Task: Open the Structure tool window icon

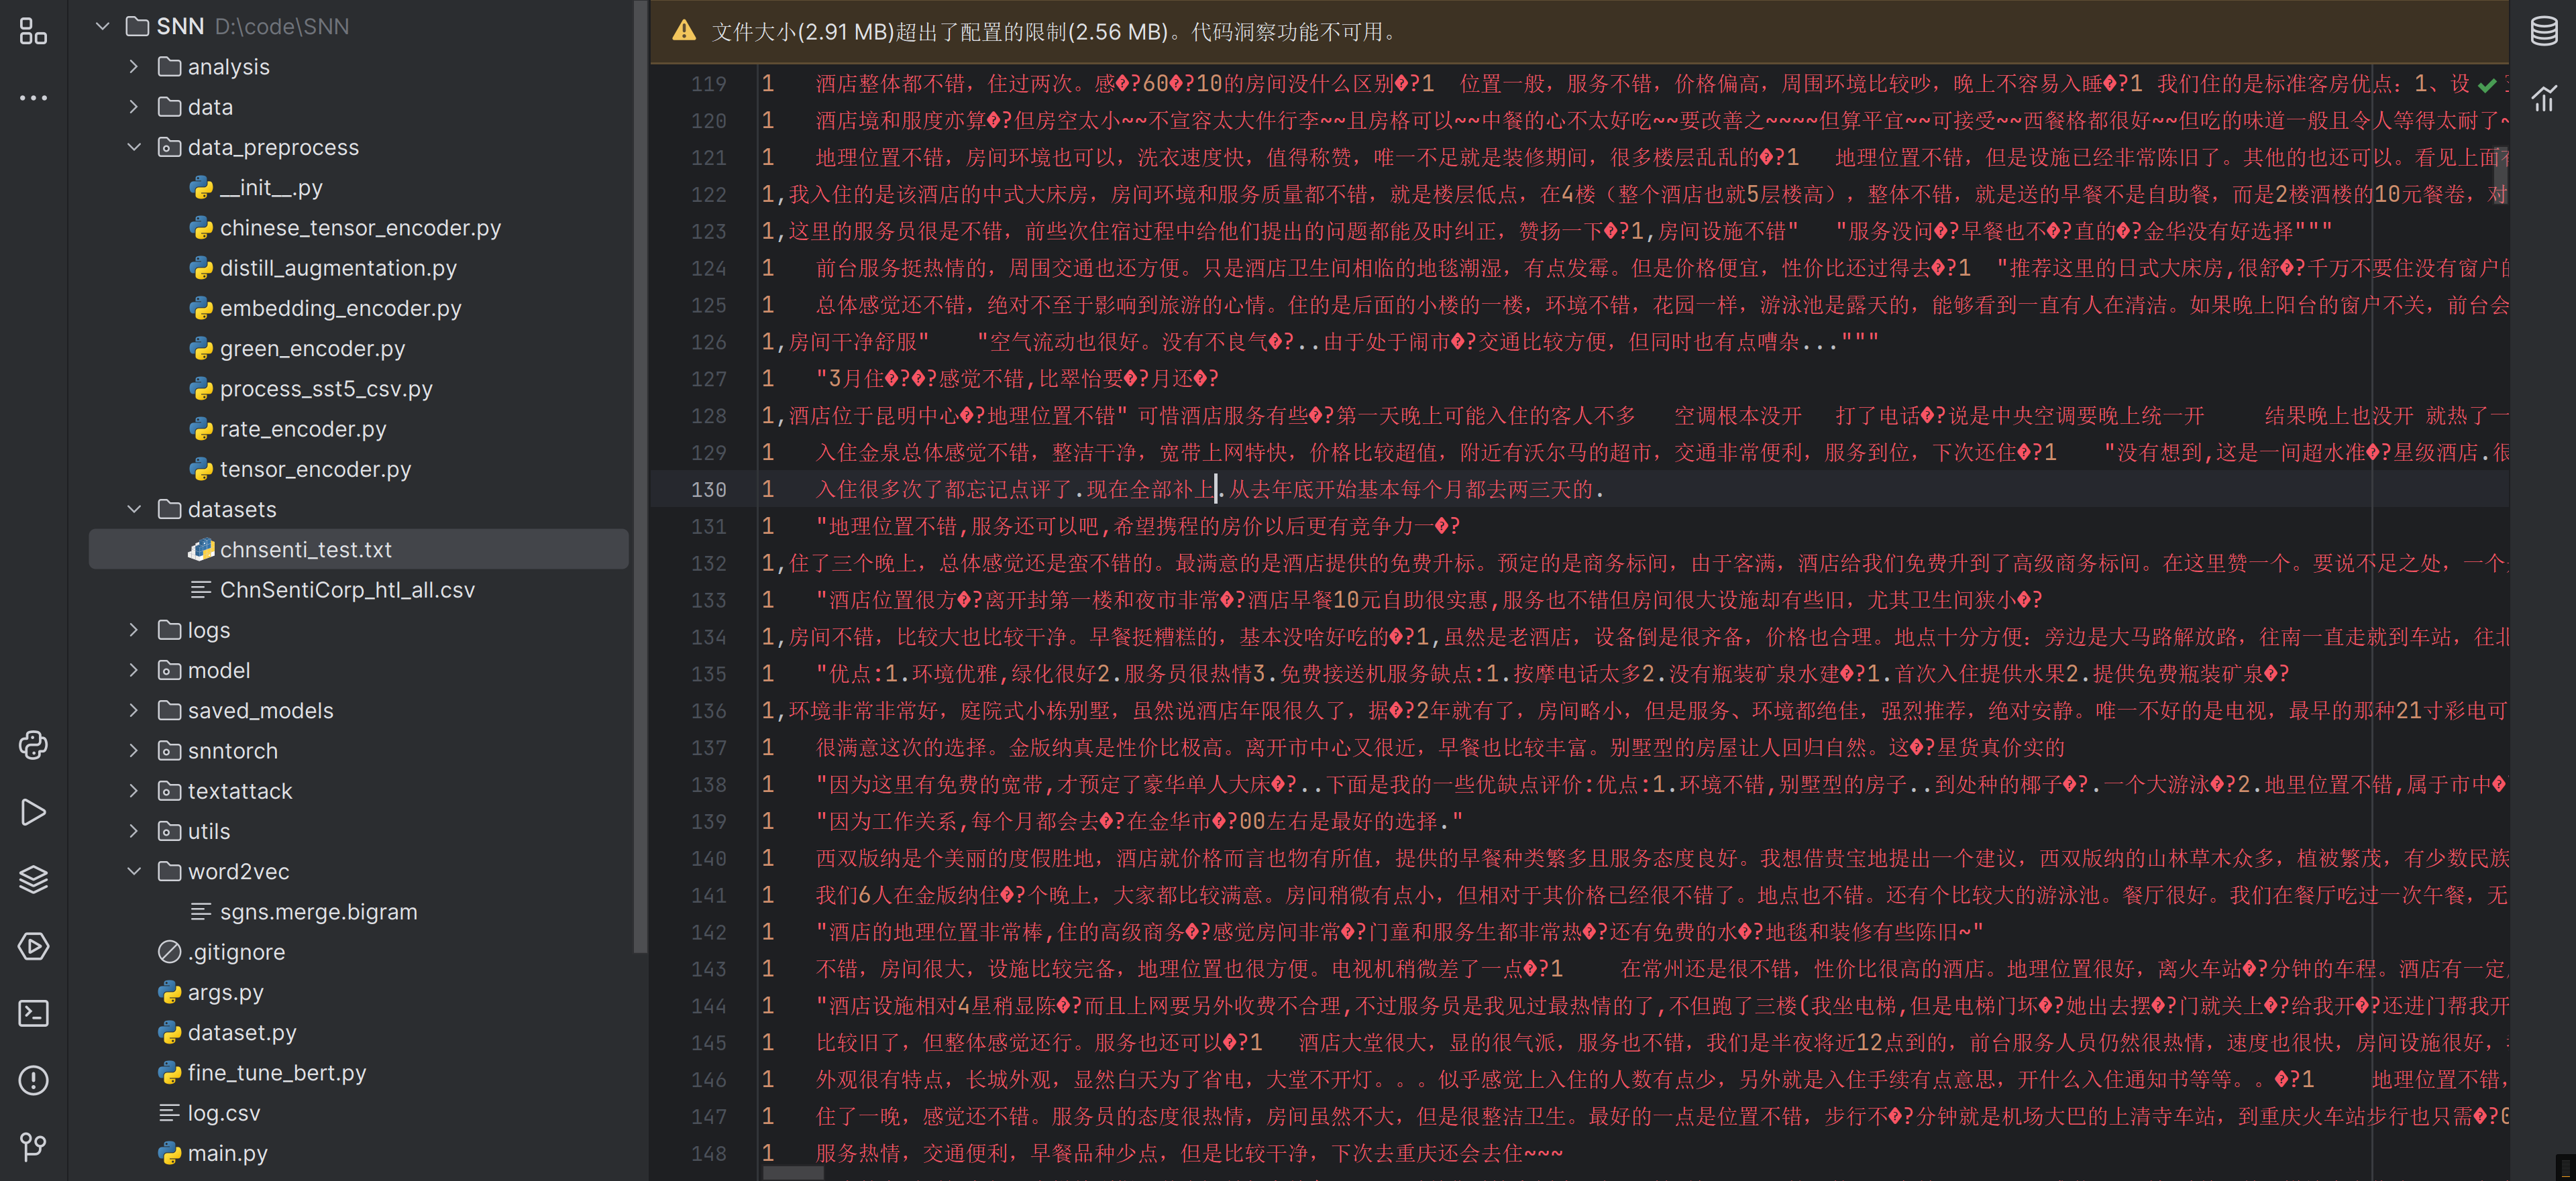Action: (33, 31)
